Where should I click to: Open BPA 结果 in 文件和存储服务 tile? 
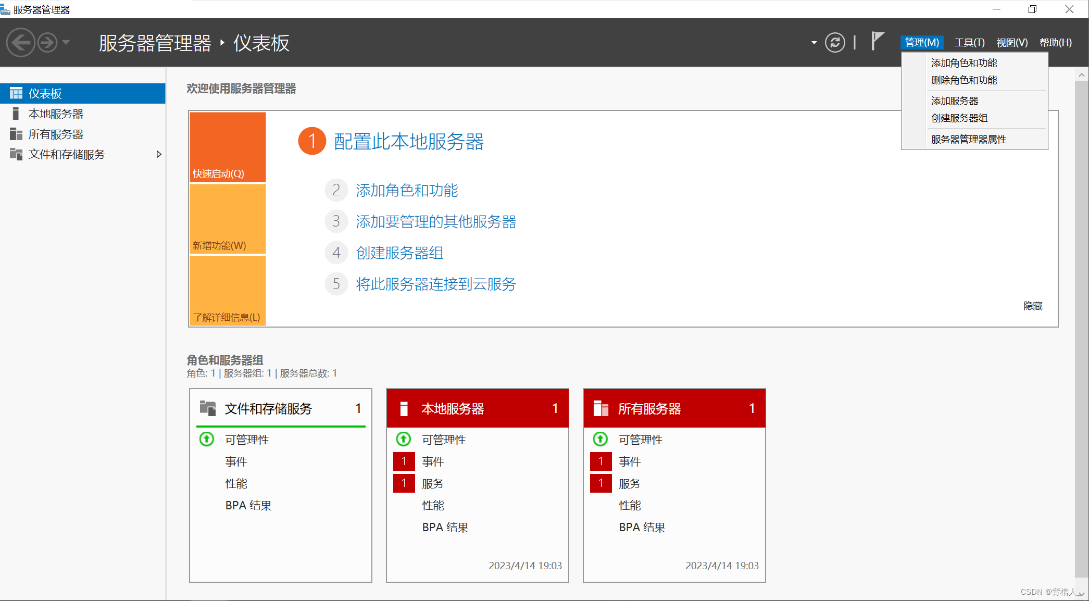pyautogui.click(x=248, y=506)
